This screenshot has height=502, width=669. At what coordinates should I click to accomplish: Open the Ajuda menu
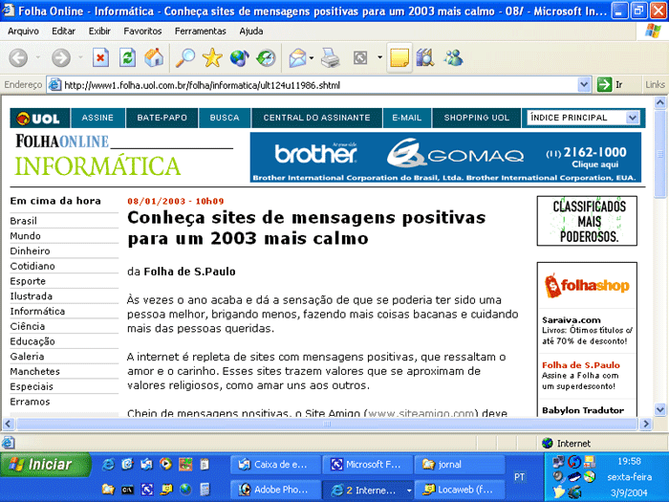tap(250, 32)
